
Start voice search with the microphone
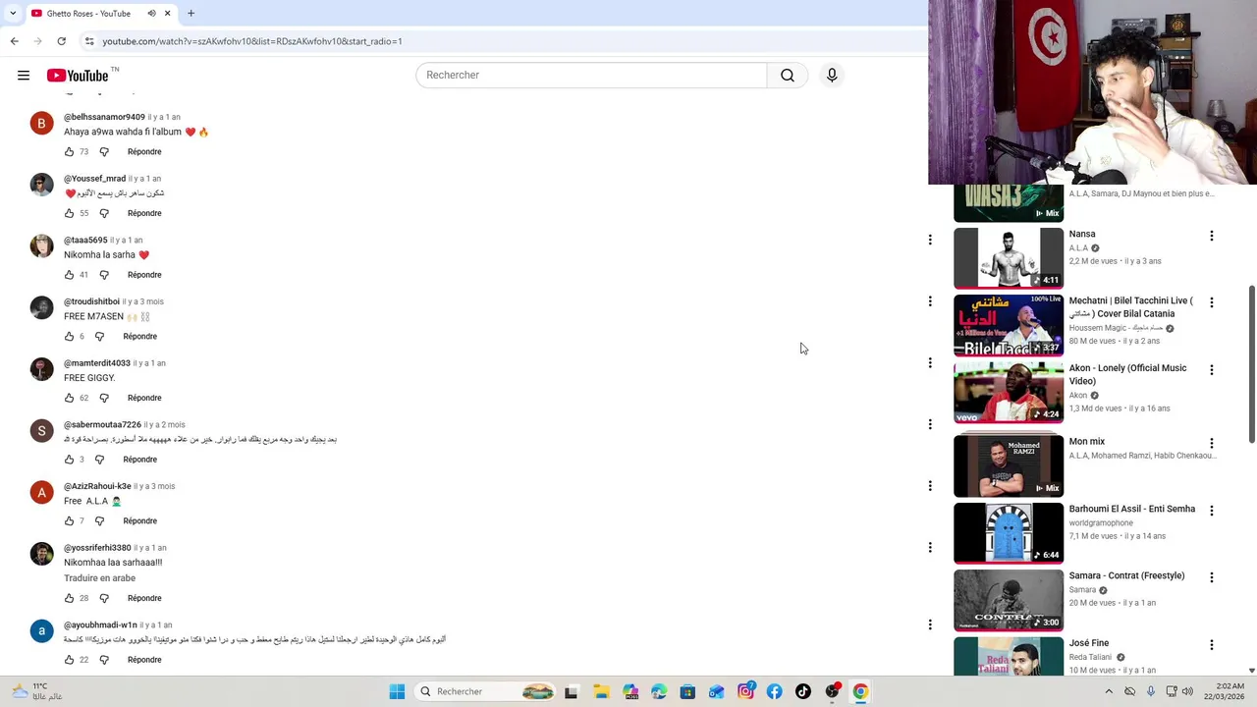point(832,76)
